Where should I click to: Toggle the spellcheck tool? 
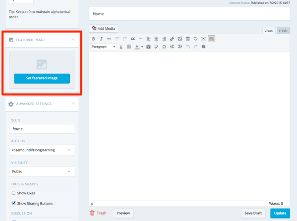tap(196, 39)
